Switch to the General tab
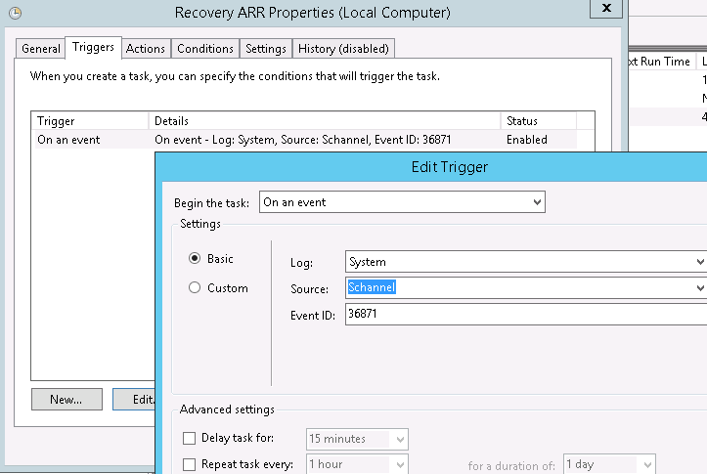Image resolution: width=707 pixels, height=474 pixels. click(x=41, y=49)
